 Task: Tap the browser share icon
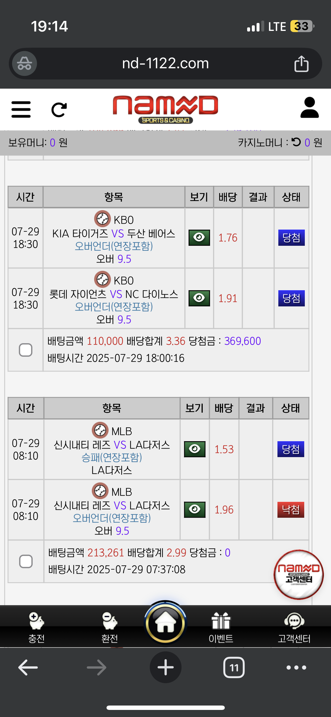(x=302, y=64)
